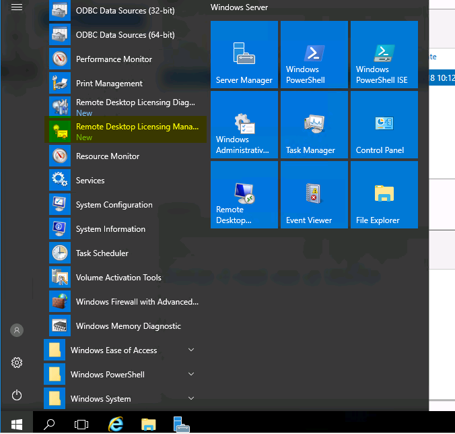
Task: Select Remote Desktop Licensing Mana... label
Action: point(137,127)
